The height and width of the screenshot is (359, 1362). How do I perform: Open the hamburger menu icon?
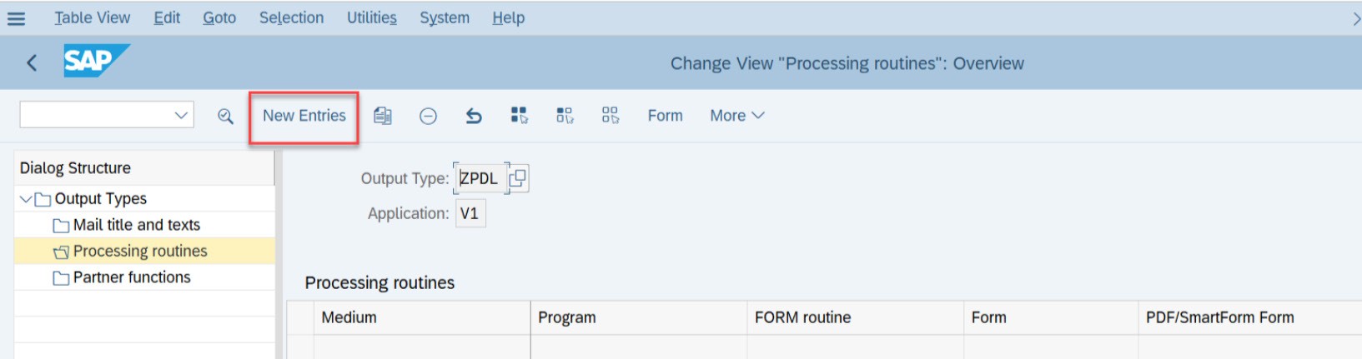pos(16,17)
